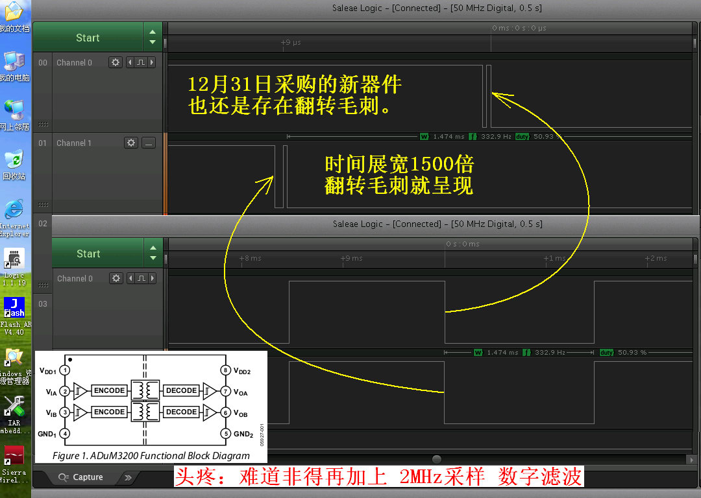Open the 网上邻居 desktop icon
Viewport: 701px width, 498px height.
click(15, 115)
